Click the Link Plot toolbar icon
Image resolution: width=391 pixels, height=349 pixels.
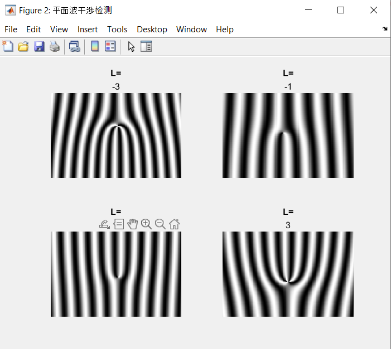(75, 47)
